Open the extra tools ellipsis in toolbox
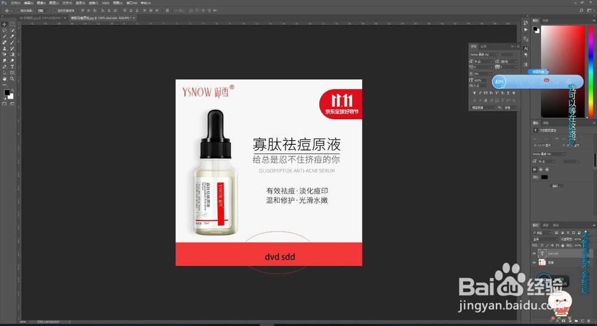Viewport: 597px width, 326px height. pos(4,85)
